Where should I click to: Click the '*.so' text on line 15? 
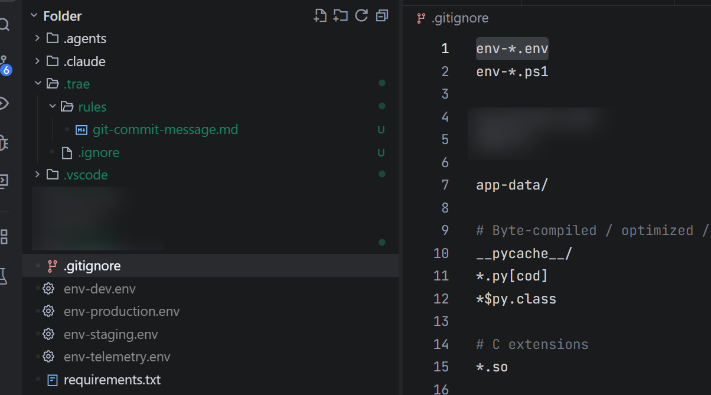click(x=493, y=367)
